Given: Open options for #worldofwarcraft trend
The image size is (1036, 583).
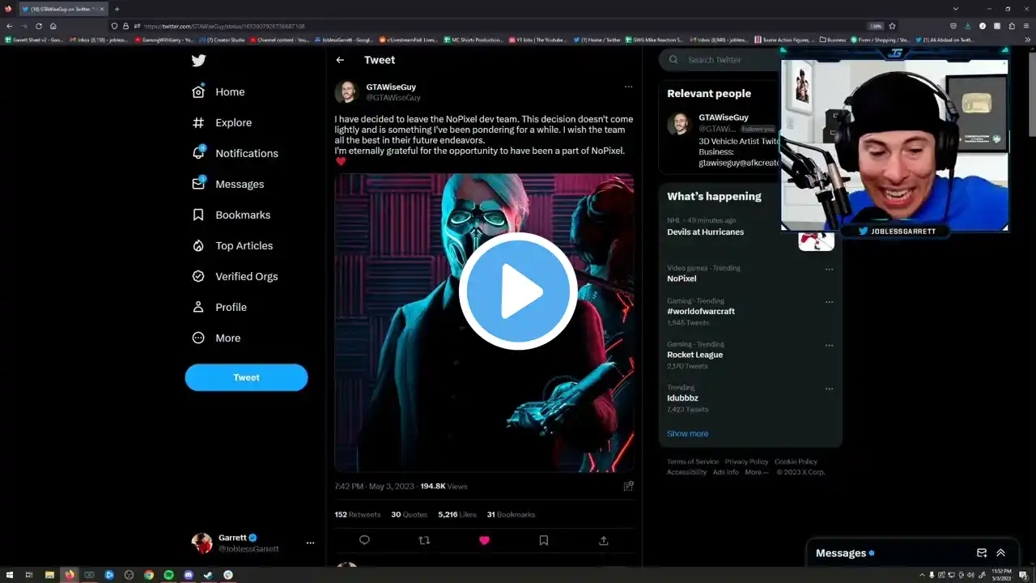Looking at the screenshot, I should 829,302.
